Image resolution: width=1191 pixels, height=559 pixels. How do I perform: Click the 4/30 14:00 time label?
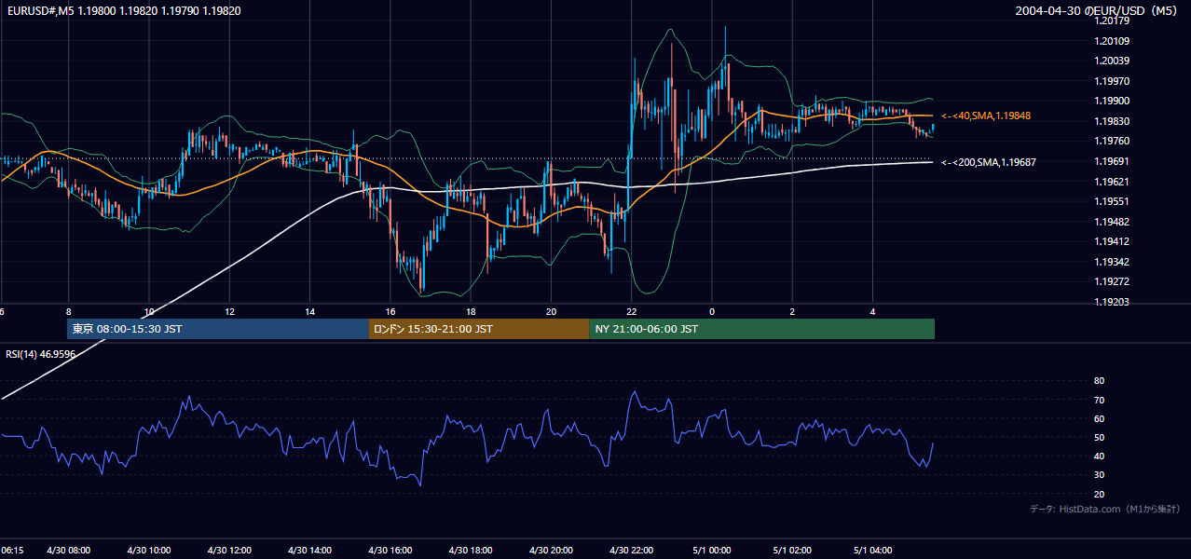coord(310,551)
